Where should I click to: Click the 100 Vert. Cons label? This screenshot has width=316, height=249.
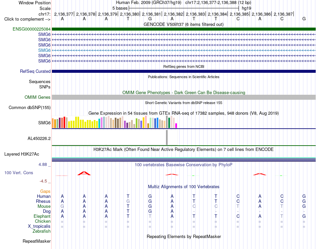coord(19,173)
